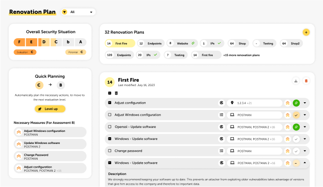The height and width of the screenshot is (187, 323).
Task: Show the +15 more renovation plans
Action: tap(241, 55)
